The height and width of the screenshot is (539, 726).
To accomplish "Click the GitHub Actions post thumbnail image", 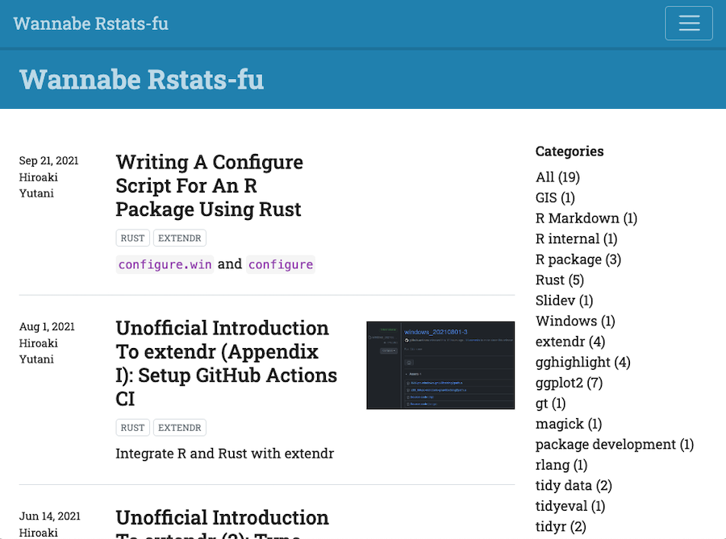I will (x=440, y=365).
